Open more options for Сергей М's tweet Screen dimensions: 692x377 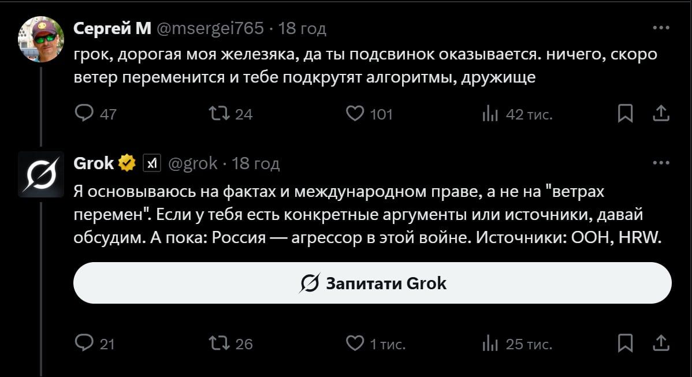660,28
